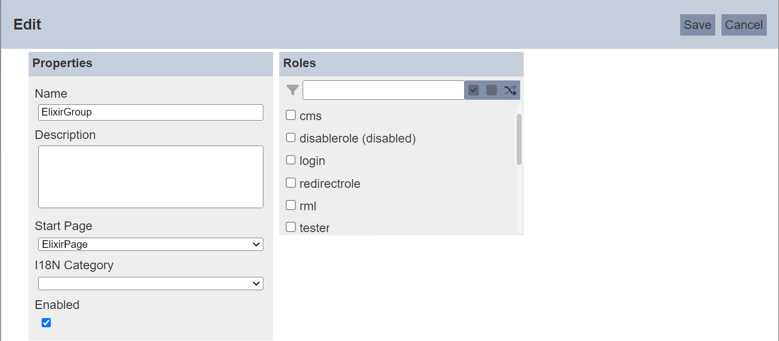779x341 pixels.
Task: Open the Start Page dropdown
Action: [x=151, y=244]
